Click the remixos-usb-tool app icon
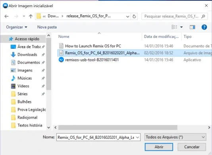This screenshot has height=155, width=212. click(61, 60)
